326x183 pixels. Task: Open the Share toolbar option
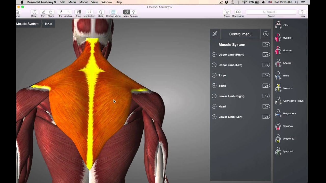pos(51,12)
